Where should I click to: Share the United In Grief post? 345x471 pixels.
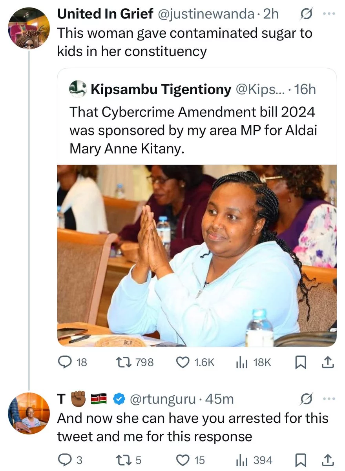[x=327, y=363]
